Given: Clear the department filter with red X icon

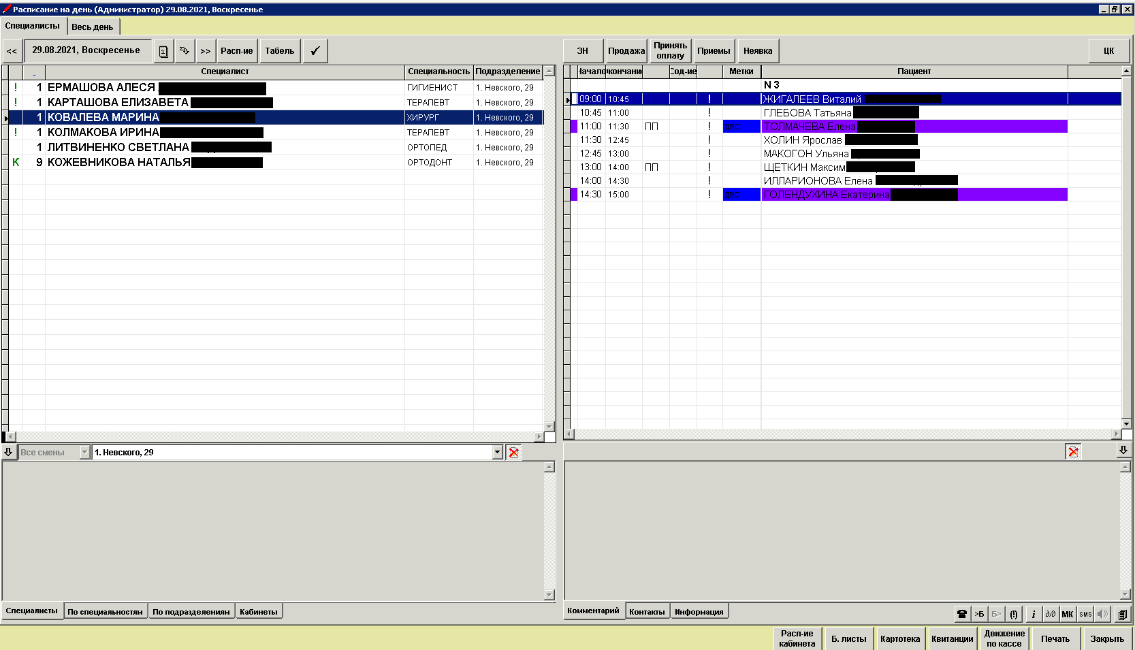Looking at the screenshot, I should 513,453.
